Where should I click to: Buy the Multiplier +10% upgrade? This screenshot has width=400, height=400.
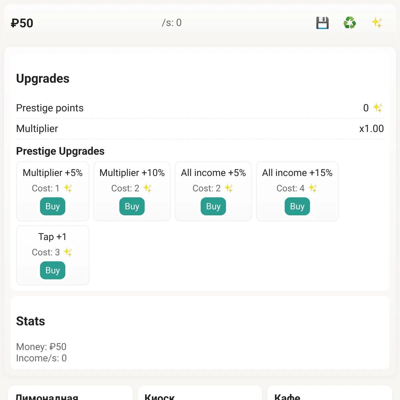click(132, 206)
